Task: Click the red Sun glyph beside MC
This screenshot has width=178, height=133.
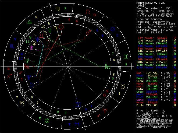Action: point(62,27)
